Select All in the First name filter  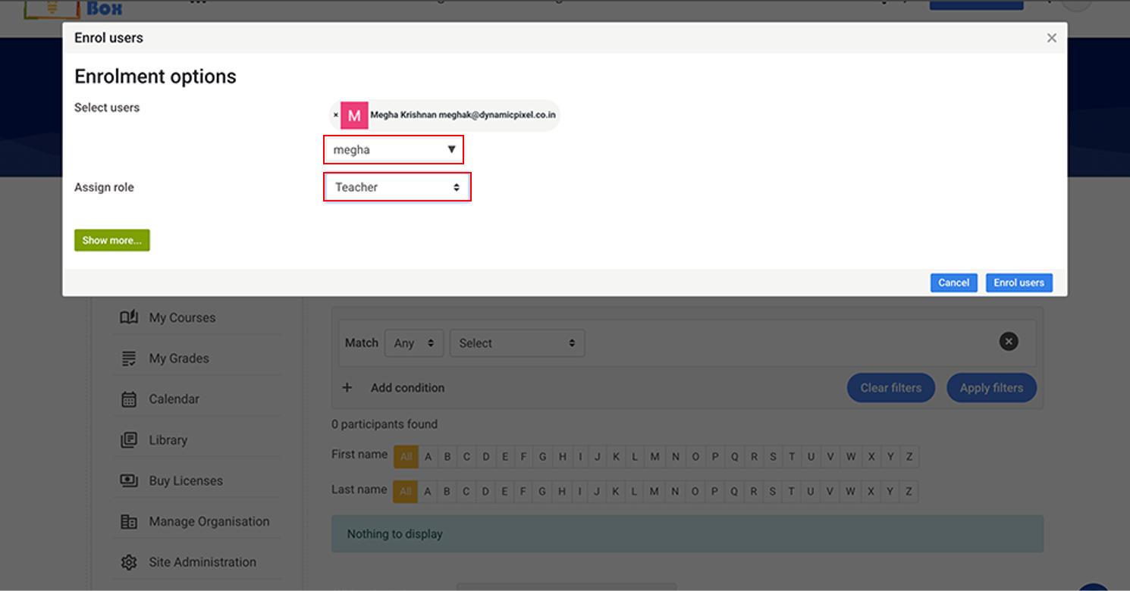(x=406, y=457)
